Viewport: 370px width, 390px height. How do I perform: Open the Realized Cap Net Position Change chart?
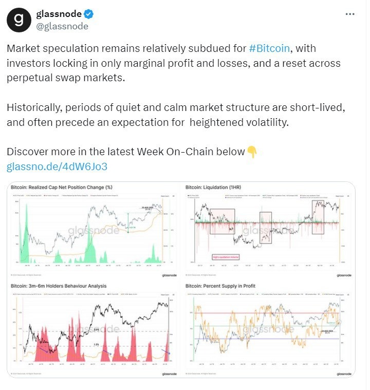point(94,230)
